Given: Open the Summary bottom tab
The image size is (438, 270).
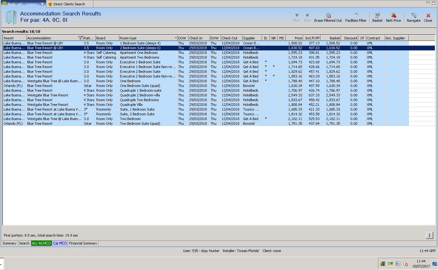Looking at the screenshot, I should pyautogui.click(x=10, y=243).
